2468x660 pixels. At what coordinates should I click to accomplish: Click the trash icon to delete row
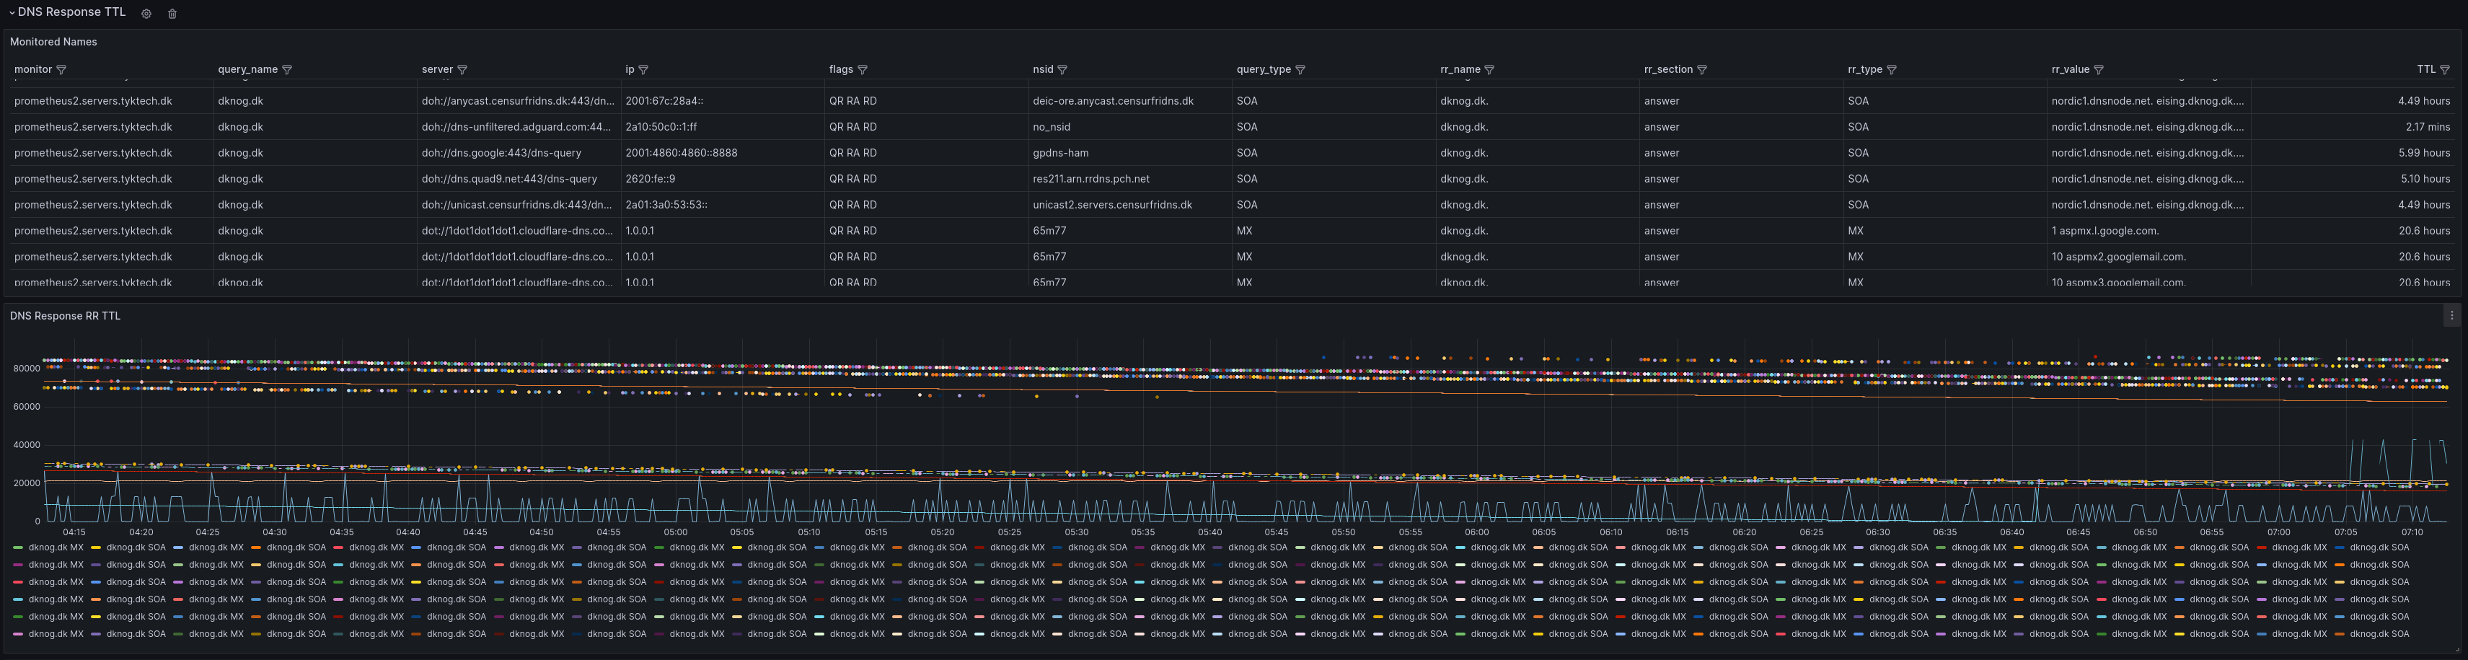(172, 14)
